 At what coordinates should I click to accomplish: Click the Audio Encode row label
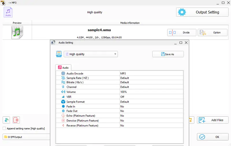pos(75,73)
